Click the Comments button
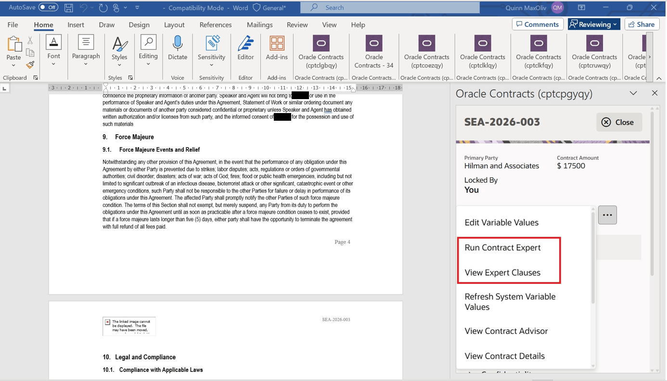This screenshot has width=667, height=381. 538,25
